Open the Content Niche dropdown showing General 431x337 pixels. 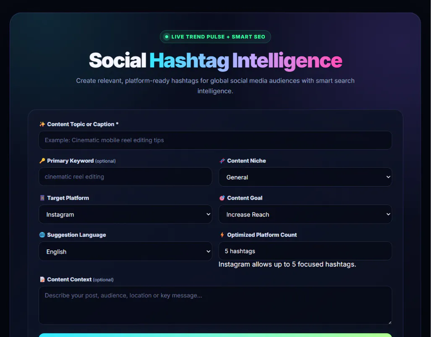pyautogui.click(x=305, y=177)
